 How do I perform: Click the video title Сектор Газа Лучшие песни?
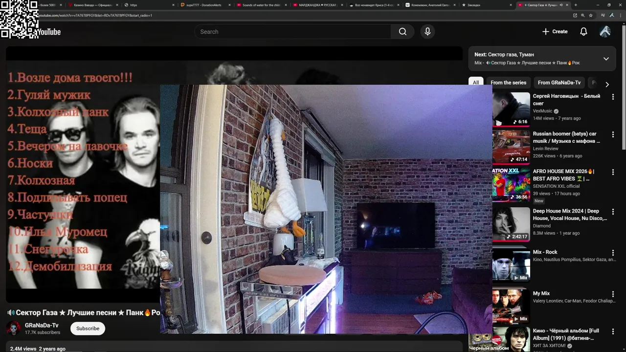(x=84, y=312)
